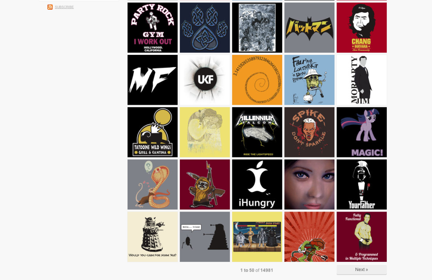The image size is (432, 280).
Task: View the Spike Don't Sparkle design
Action: 310,132
